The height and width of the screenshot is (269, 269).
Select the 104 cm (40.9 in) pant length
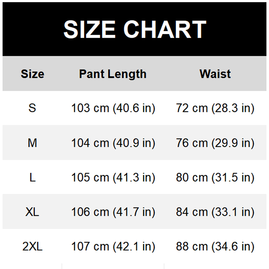[113, 143]
